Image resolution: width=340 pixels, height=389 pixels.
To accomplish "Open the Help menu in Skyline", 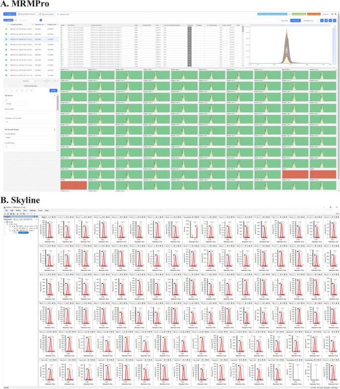I will coord(47,210).
